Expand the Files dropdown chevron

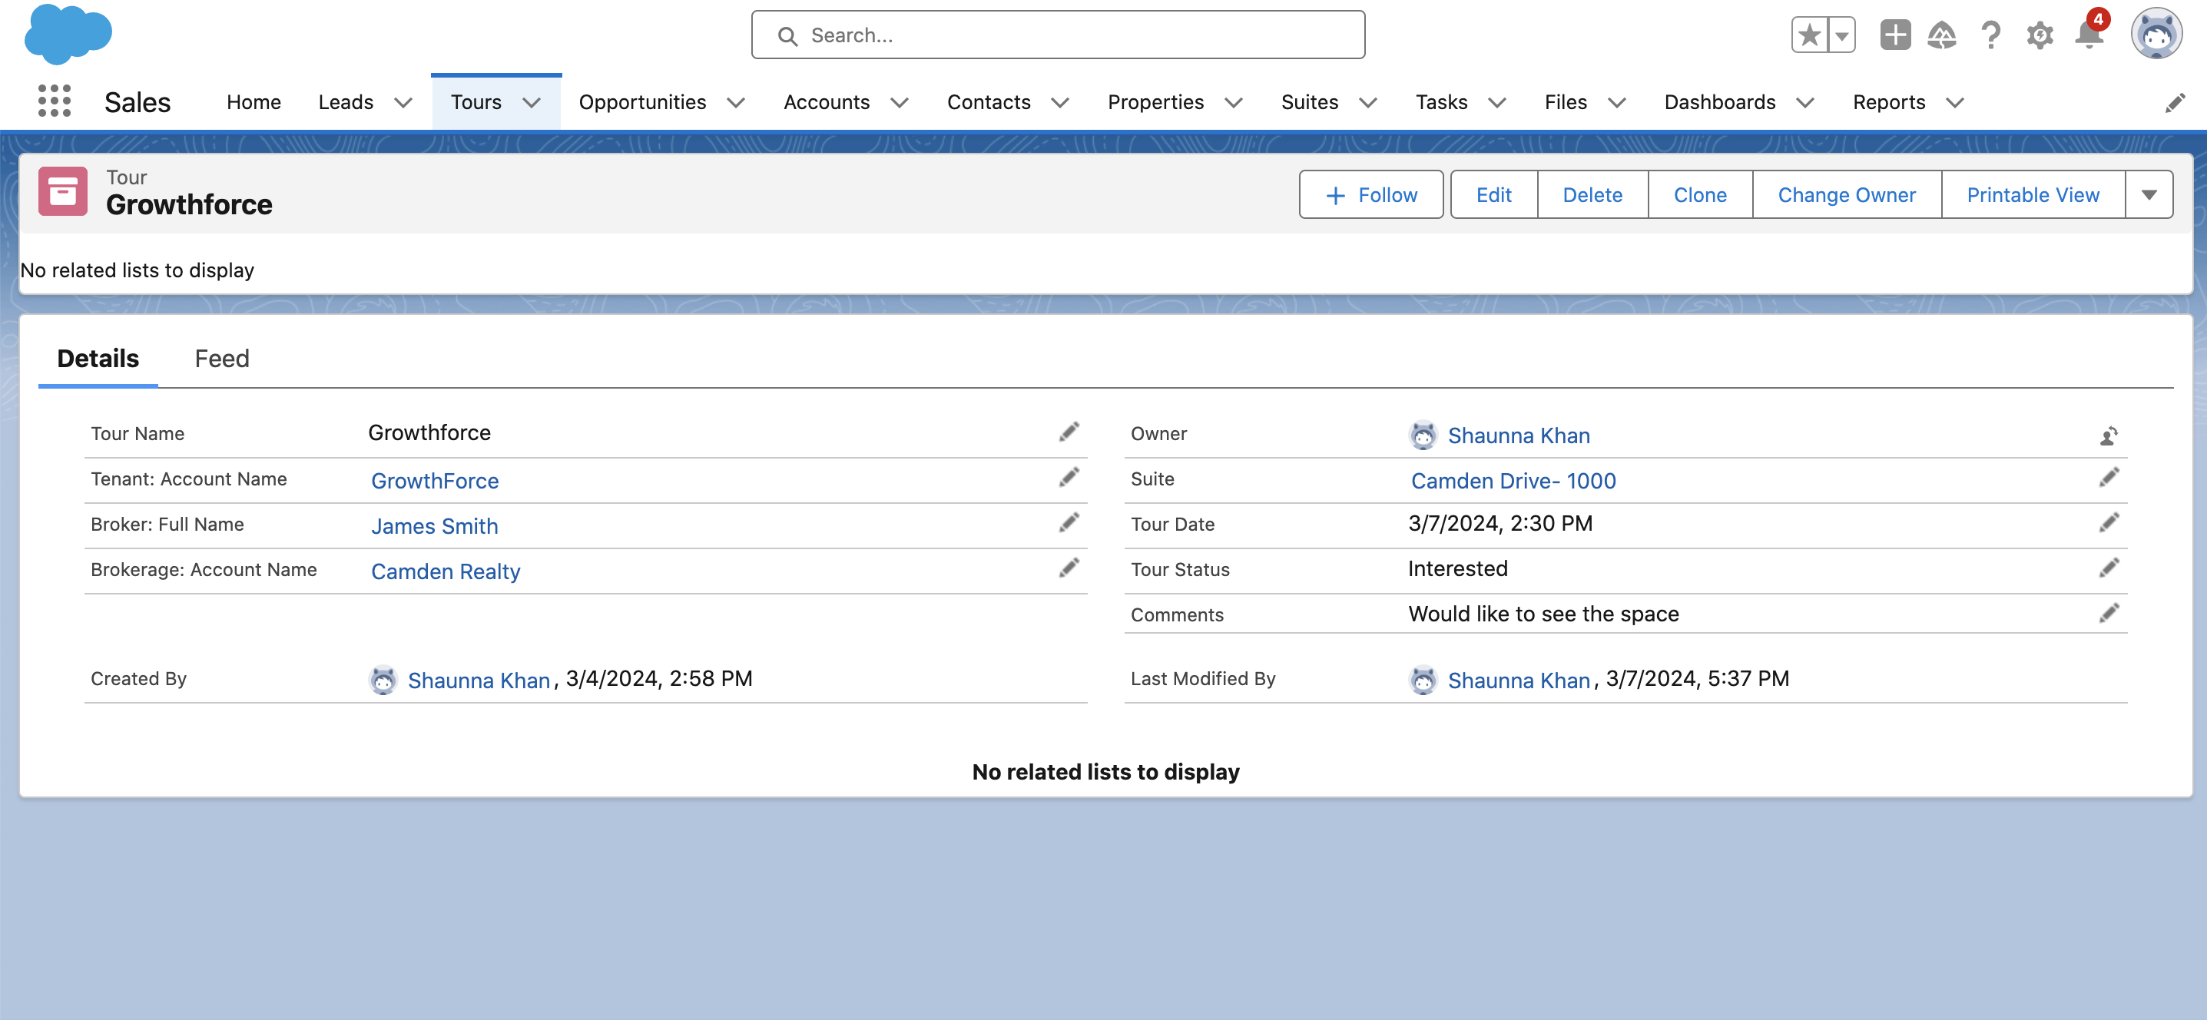[x=1615, y=103]
